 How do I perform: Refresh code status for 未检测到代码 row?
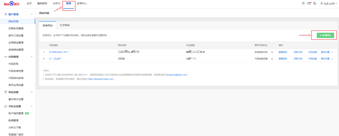272,52
